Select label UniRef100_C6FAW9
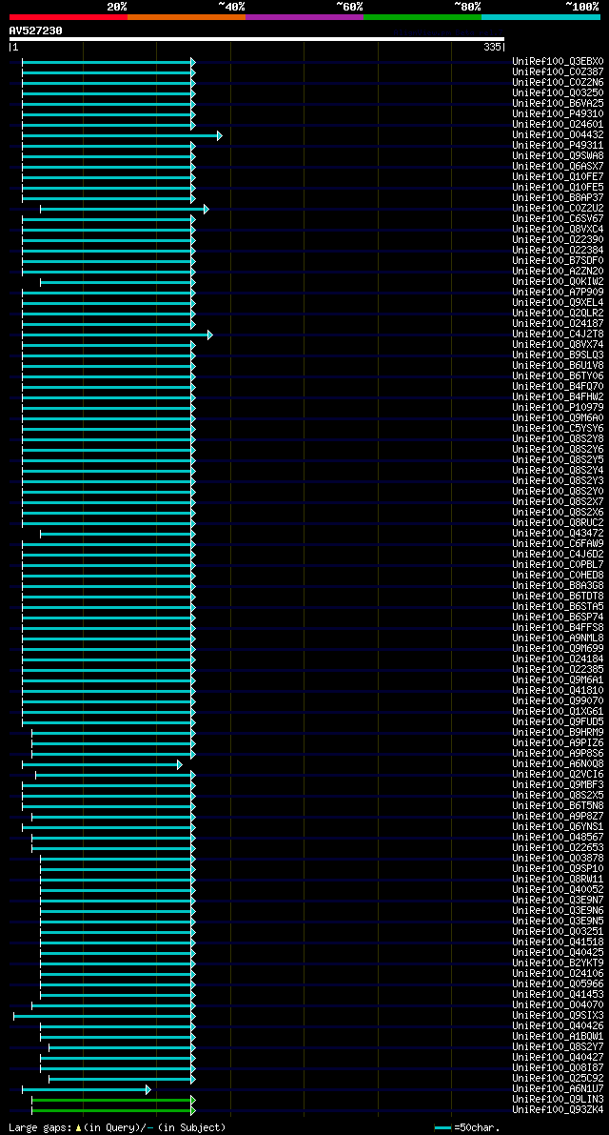This screenshot has width=609, height=1135. [x=558, y=544]
